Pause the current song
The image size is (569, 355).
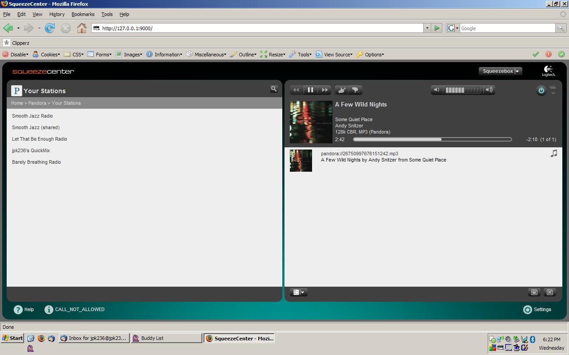coord(310,90)
